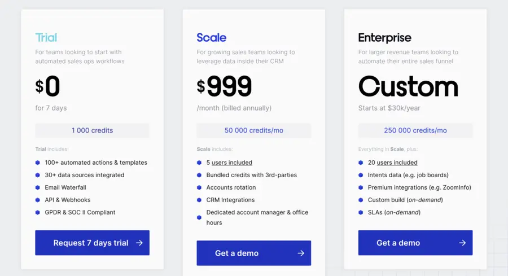The image size is (508, 276).
Task: Click bullet icon beside Email Waterfall
Action: click(x=38, y=187)
